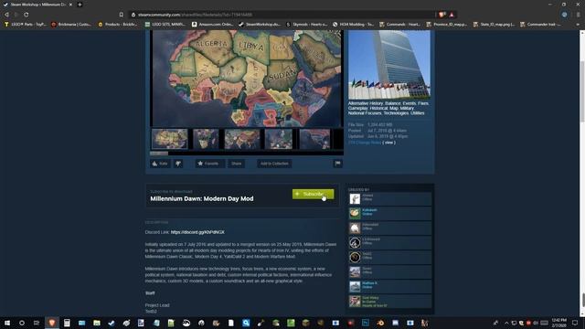Open the Discord invite link
This screenshot has width=585, height=329.
click(x=197, y=232)
